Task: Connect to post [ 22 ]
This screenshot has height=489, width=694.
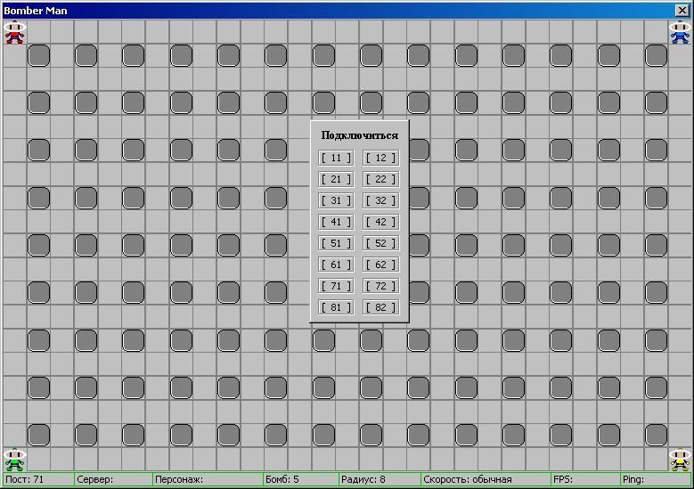Action: click(380, 179)
